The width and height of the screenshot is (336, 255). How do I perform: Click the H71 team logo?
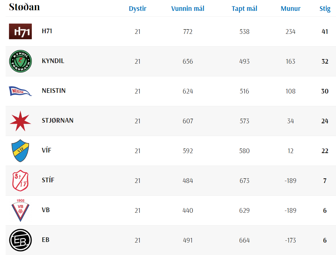tap(20, 31)
